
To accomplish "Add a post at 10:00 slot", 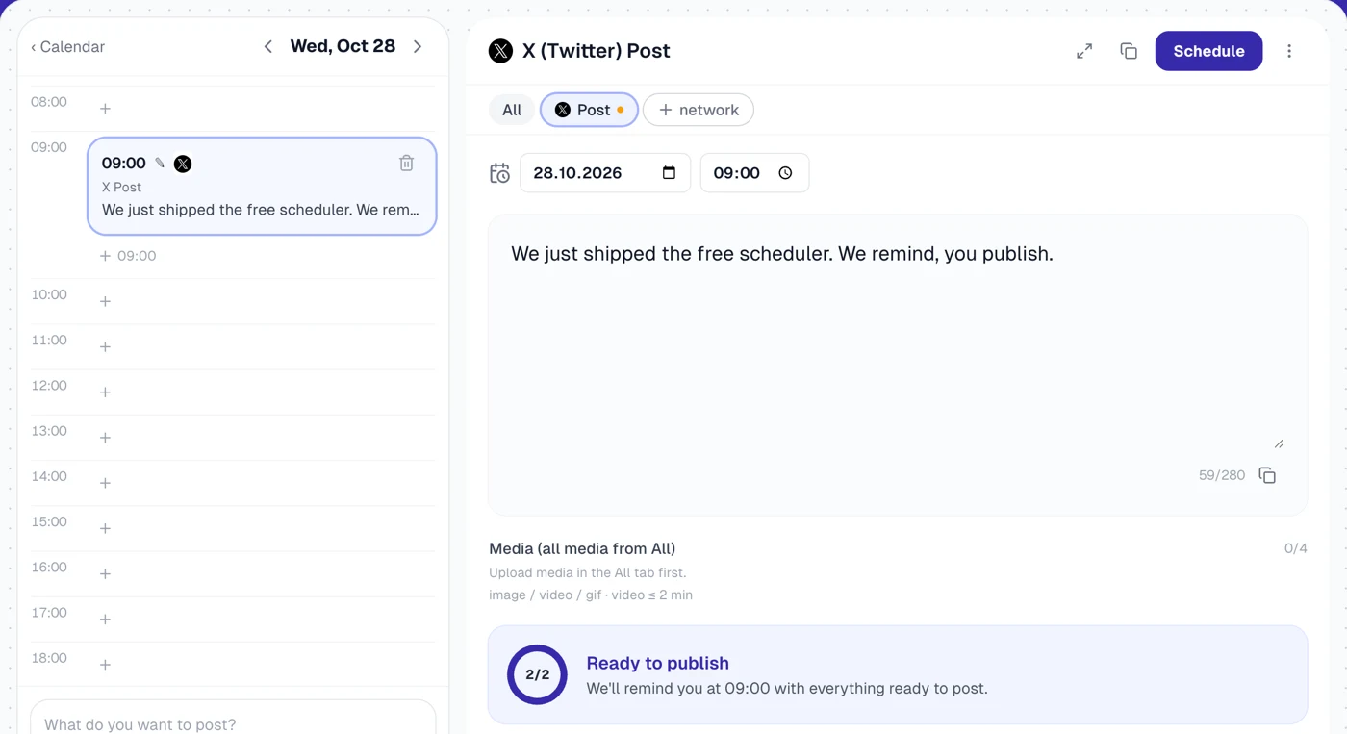I will [106, 301].
